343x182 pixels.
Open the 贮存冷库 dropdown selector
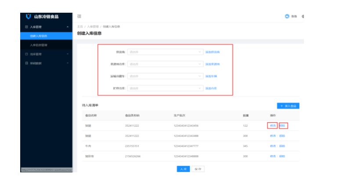click(165, 88)
